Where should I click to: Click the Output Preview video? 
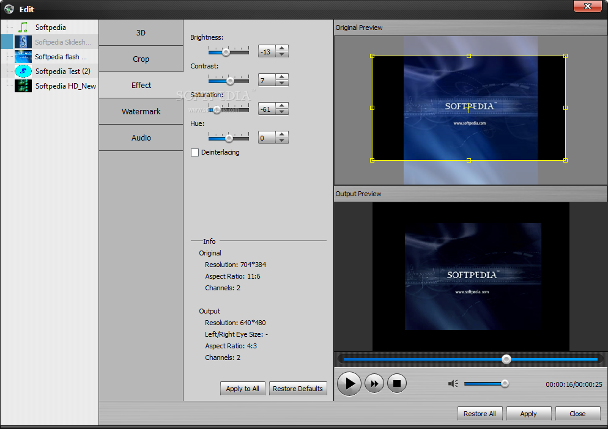click(x=471, y=276)
